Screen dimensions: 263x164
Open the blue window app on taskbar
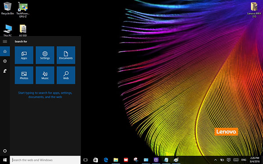click(x=146, y=160)
